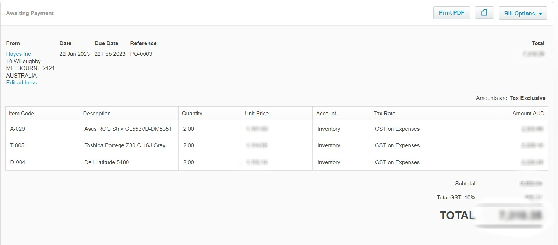Click item code D-004
Screen dimensions: 558x245
point(18,162)
